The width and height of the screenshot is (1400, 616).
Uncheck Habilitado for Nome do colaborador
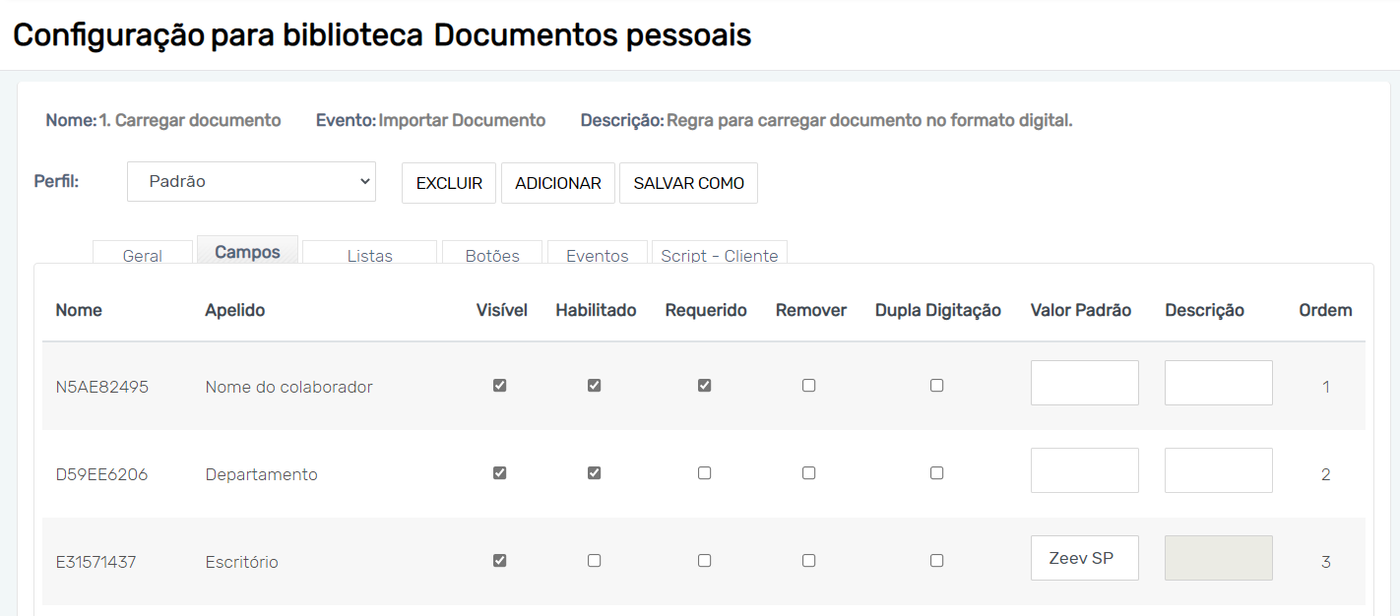tap(594, 386)
